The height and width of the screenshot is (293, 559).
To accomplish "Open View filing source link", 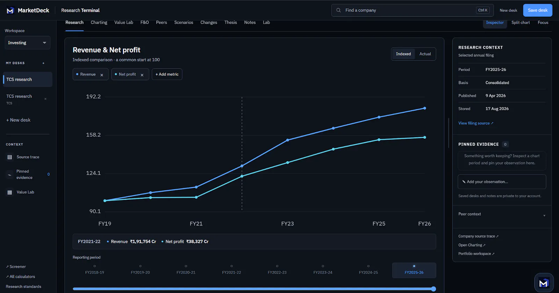I will (x=476, y=123).
